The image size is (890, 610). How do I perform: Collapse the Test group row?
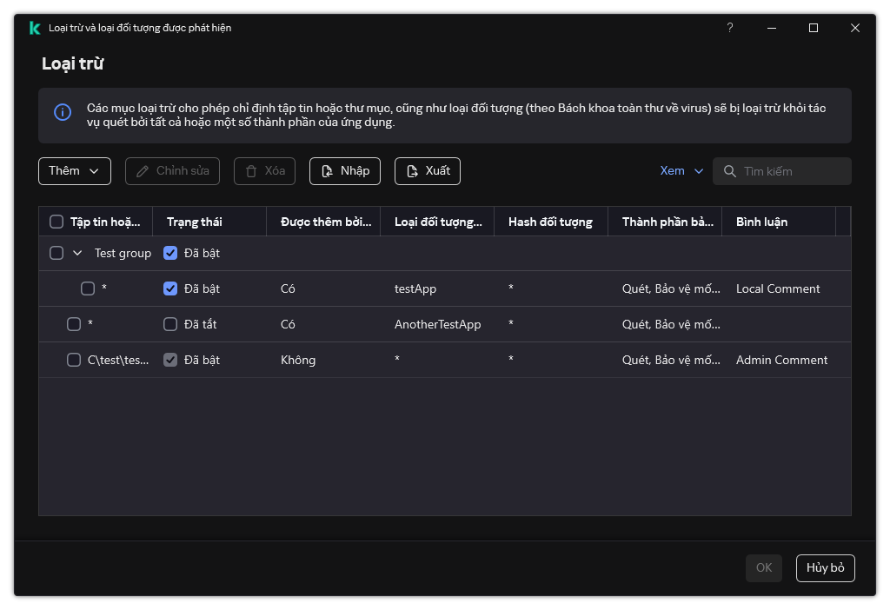[77, 253]
